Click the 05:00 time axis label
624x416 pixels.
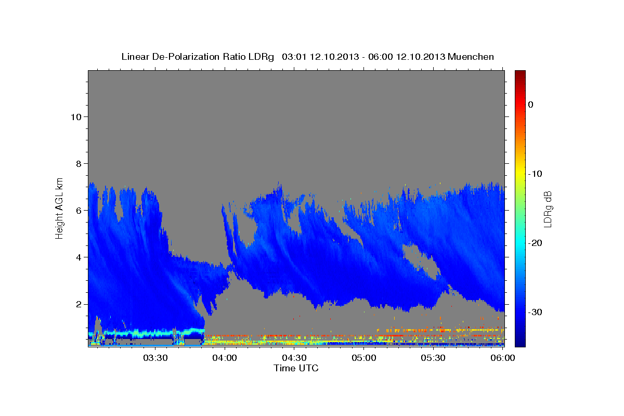(364, 358)
